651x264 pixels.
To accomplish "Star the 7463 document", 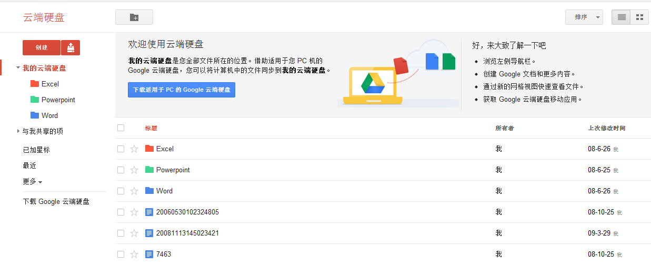I will point(134,254).
